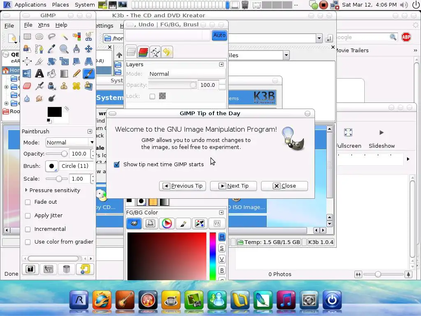Image resolution: width=421 pixels, height=316 pixels.
Task: Select the Crop tool
Action: (39, 61)
